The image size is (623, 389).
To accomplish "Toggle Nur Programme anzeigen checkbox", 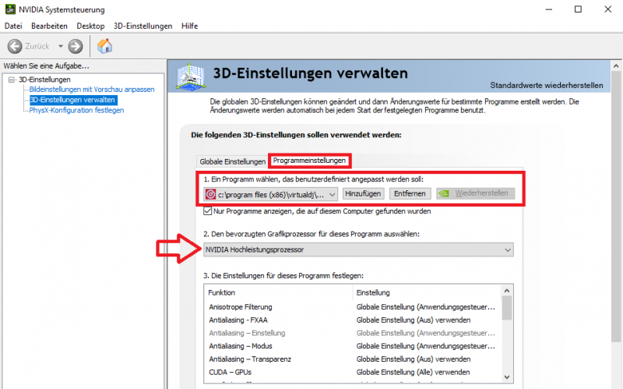I will pyautogui.click(x=207, y=211).
